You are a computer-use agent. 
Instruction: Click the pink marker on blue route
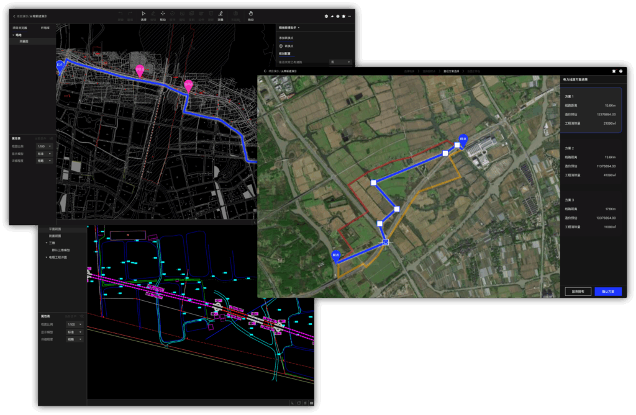pyautogui.click(x=140, y=71)
